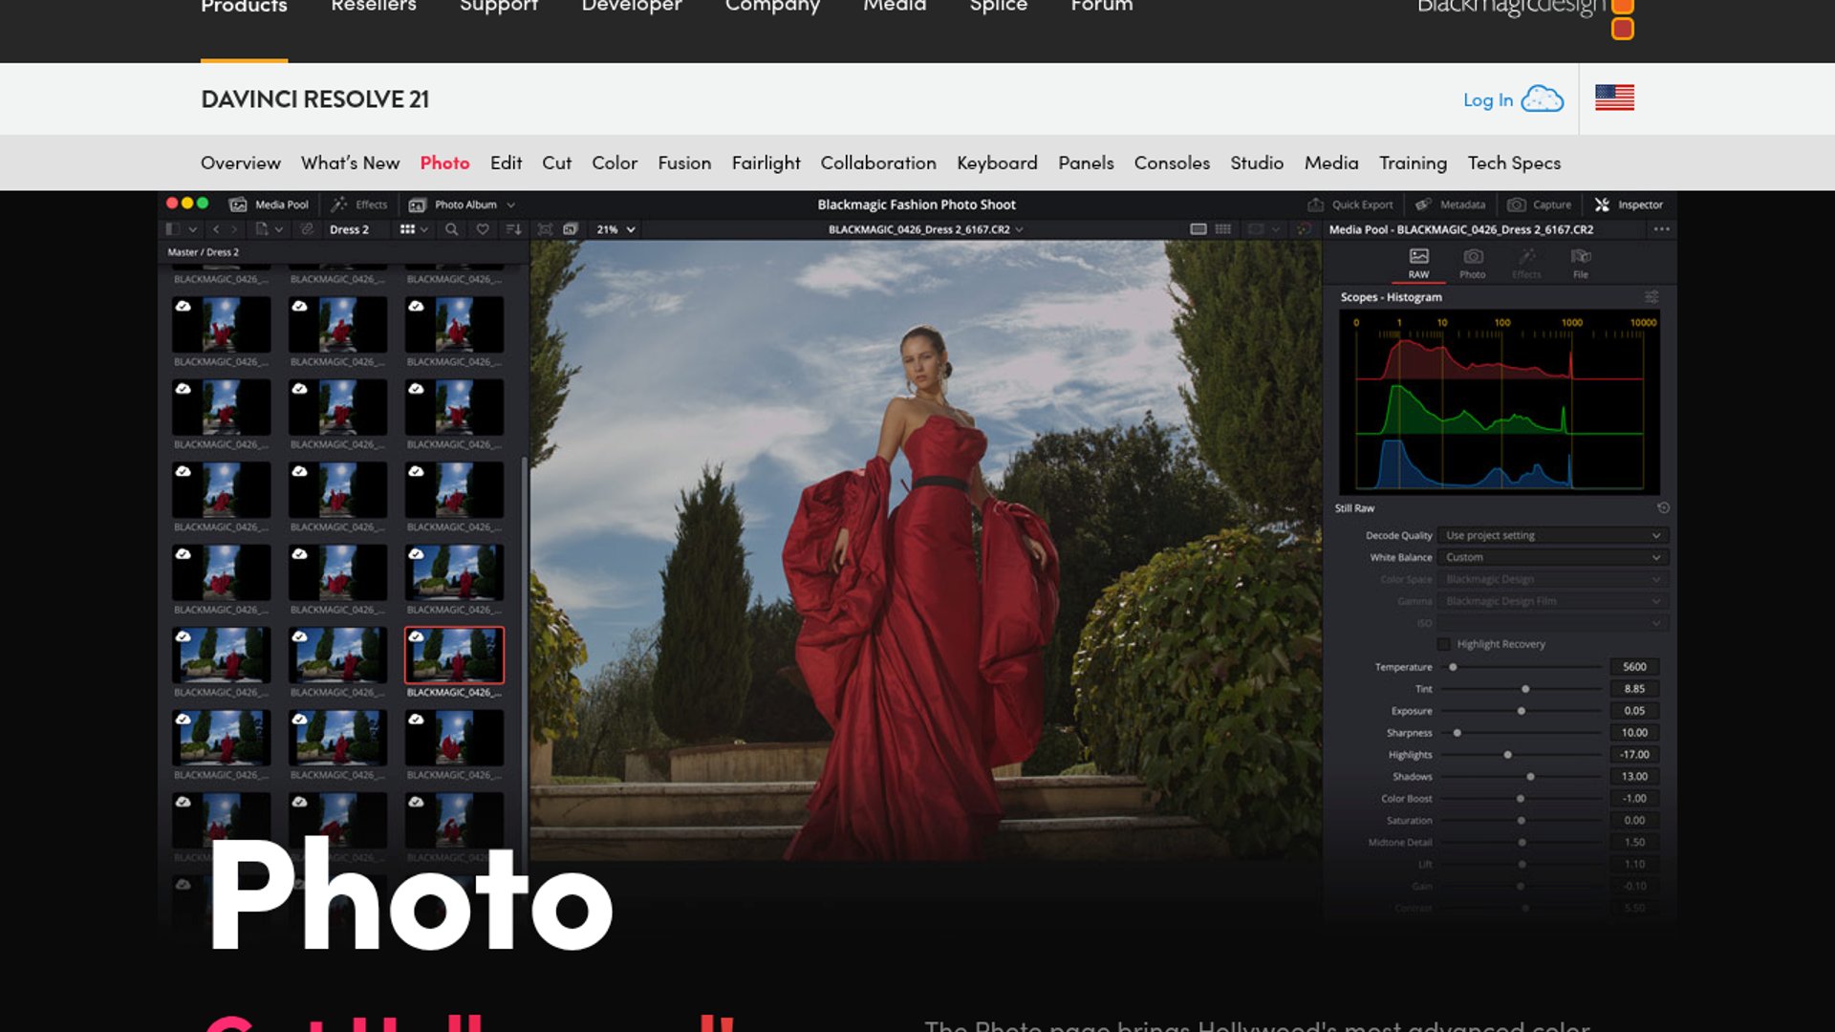Click the Capture camera icon
1835x1032 pixels.
[1517, 204]
